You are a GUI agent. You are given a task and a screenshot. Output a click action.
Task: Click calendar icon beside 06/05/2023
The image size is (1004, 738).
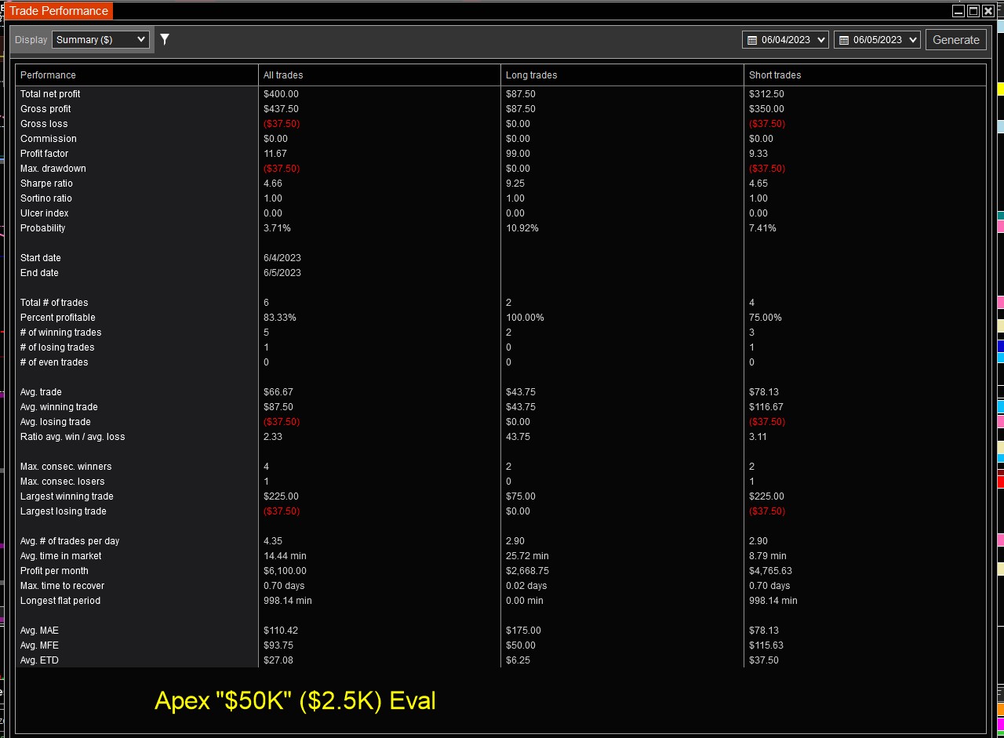(844, 40)
